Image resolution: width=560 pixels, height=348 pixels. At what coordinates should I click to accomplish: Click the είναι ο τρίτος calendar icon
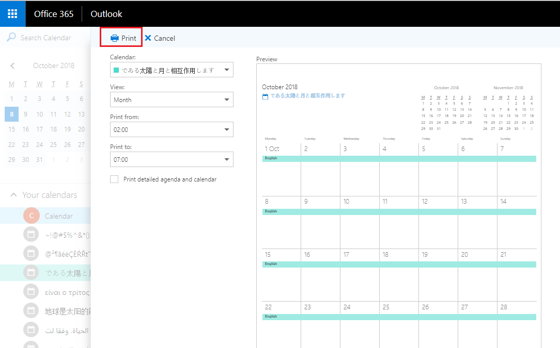click(x=31, y=292)
